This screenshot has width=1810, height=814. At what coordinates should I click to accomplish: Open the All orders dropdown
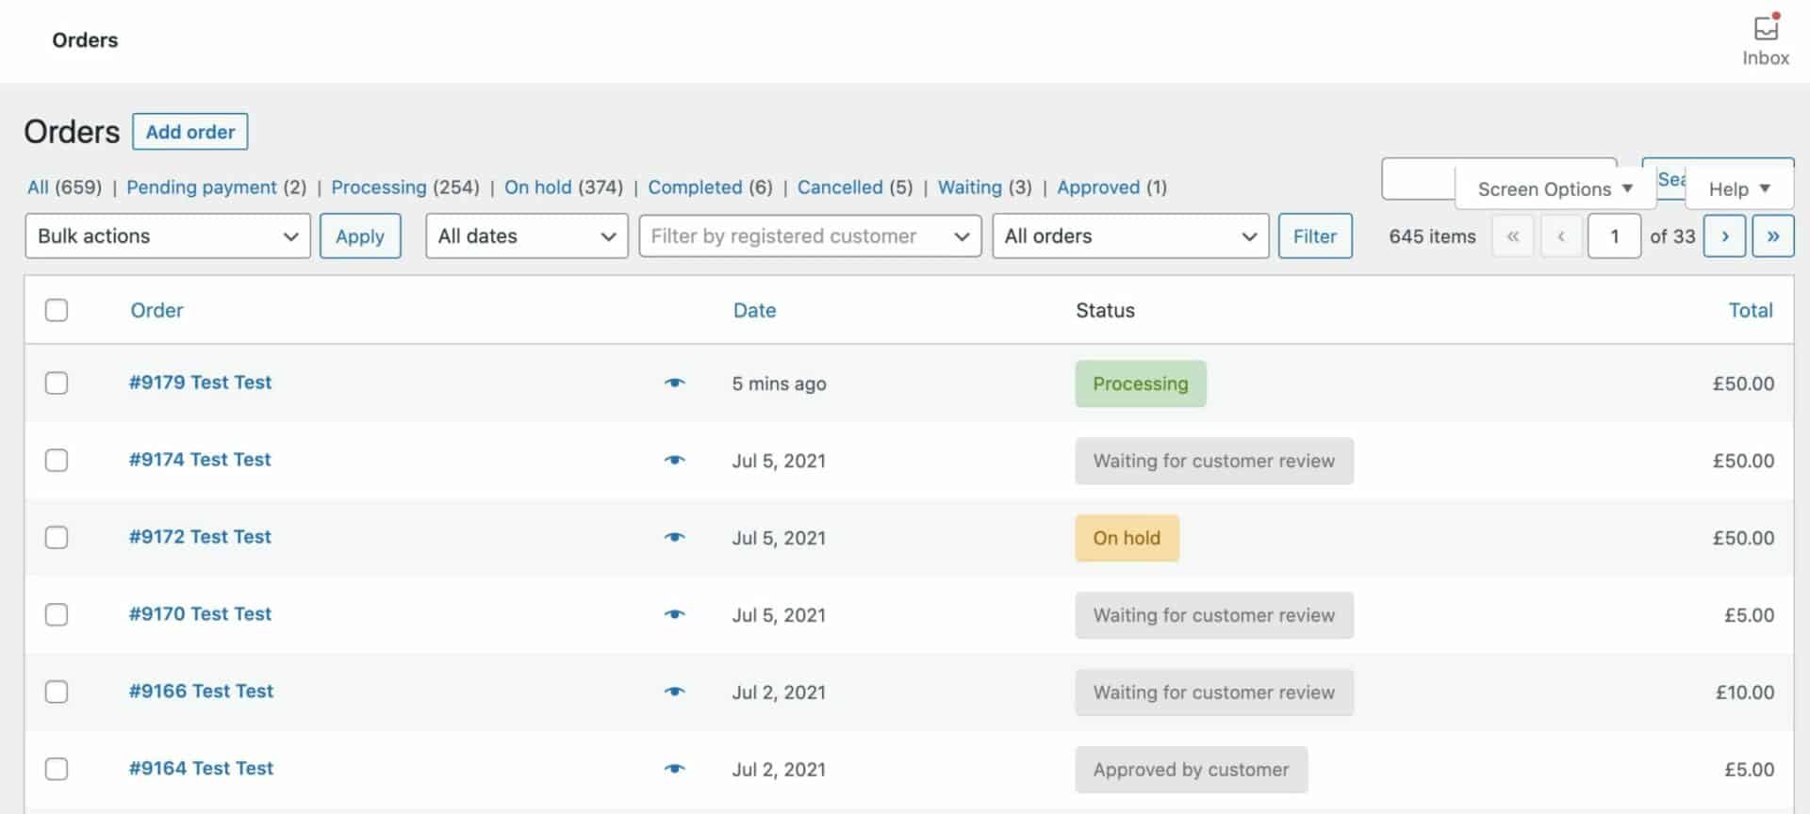1130,236
